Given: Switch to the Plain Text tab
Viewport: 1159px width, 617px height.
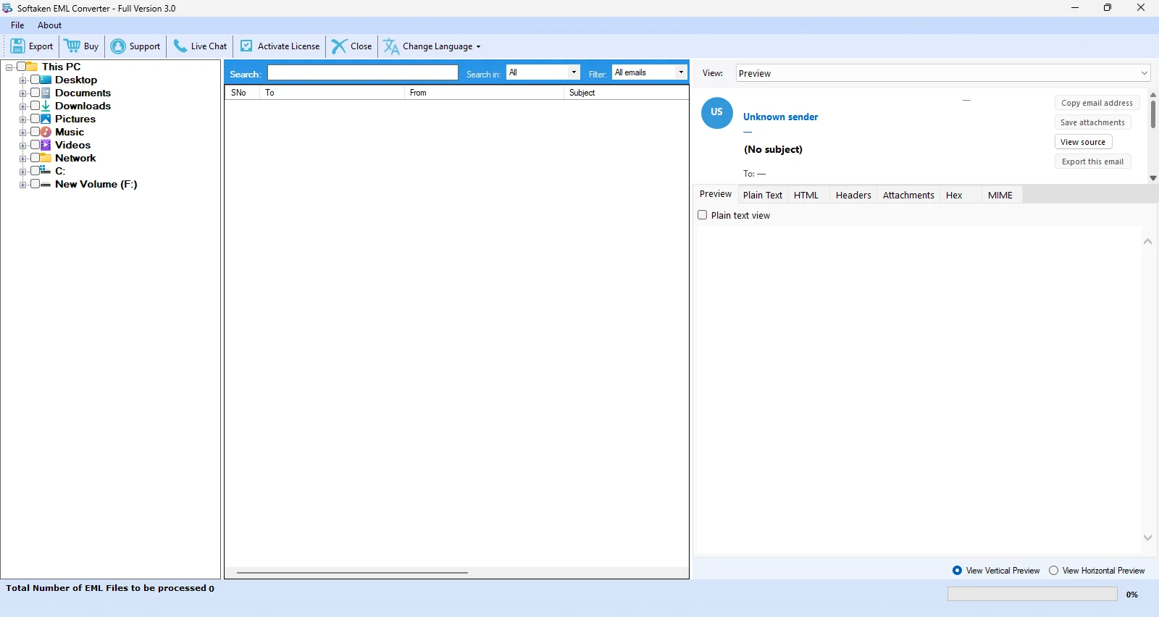Looking at the screenshot, I should [x=763, y=195].
